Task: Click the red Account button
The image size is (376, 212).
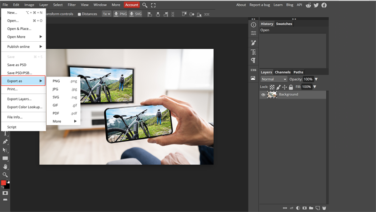Action: click(132, 5)
